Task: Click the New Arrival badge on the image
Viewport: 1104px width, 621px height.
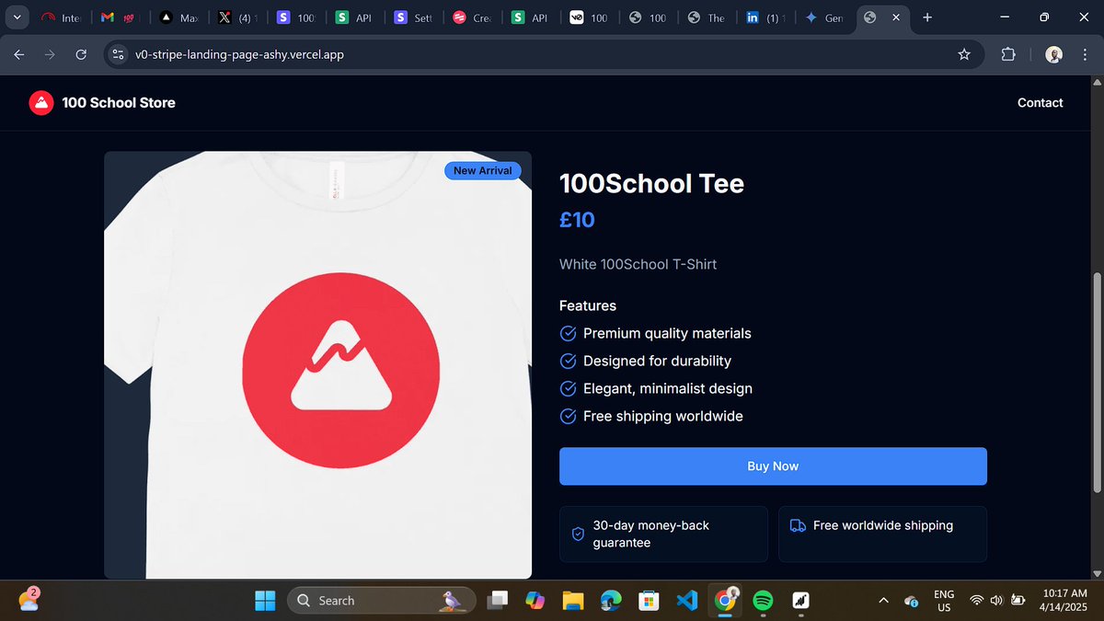Action: point(483,171)
